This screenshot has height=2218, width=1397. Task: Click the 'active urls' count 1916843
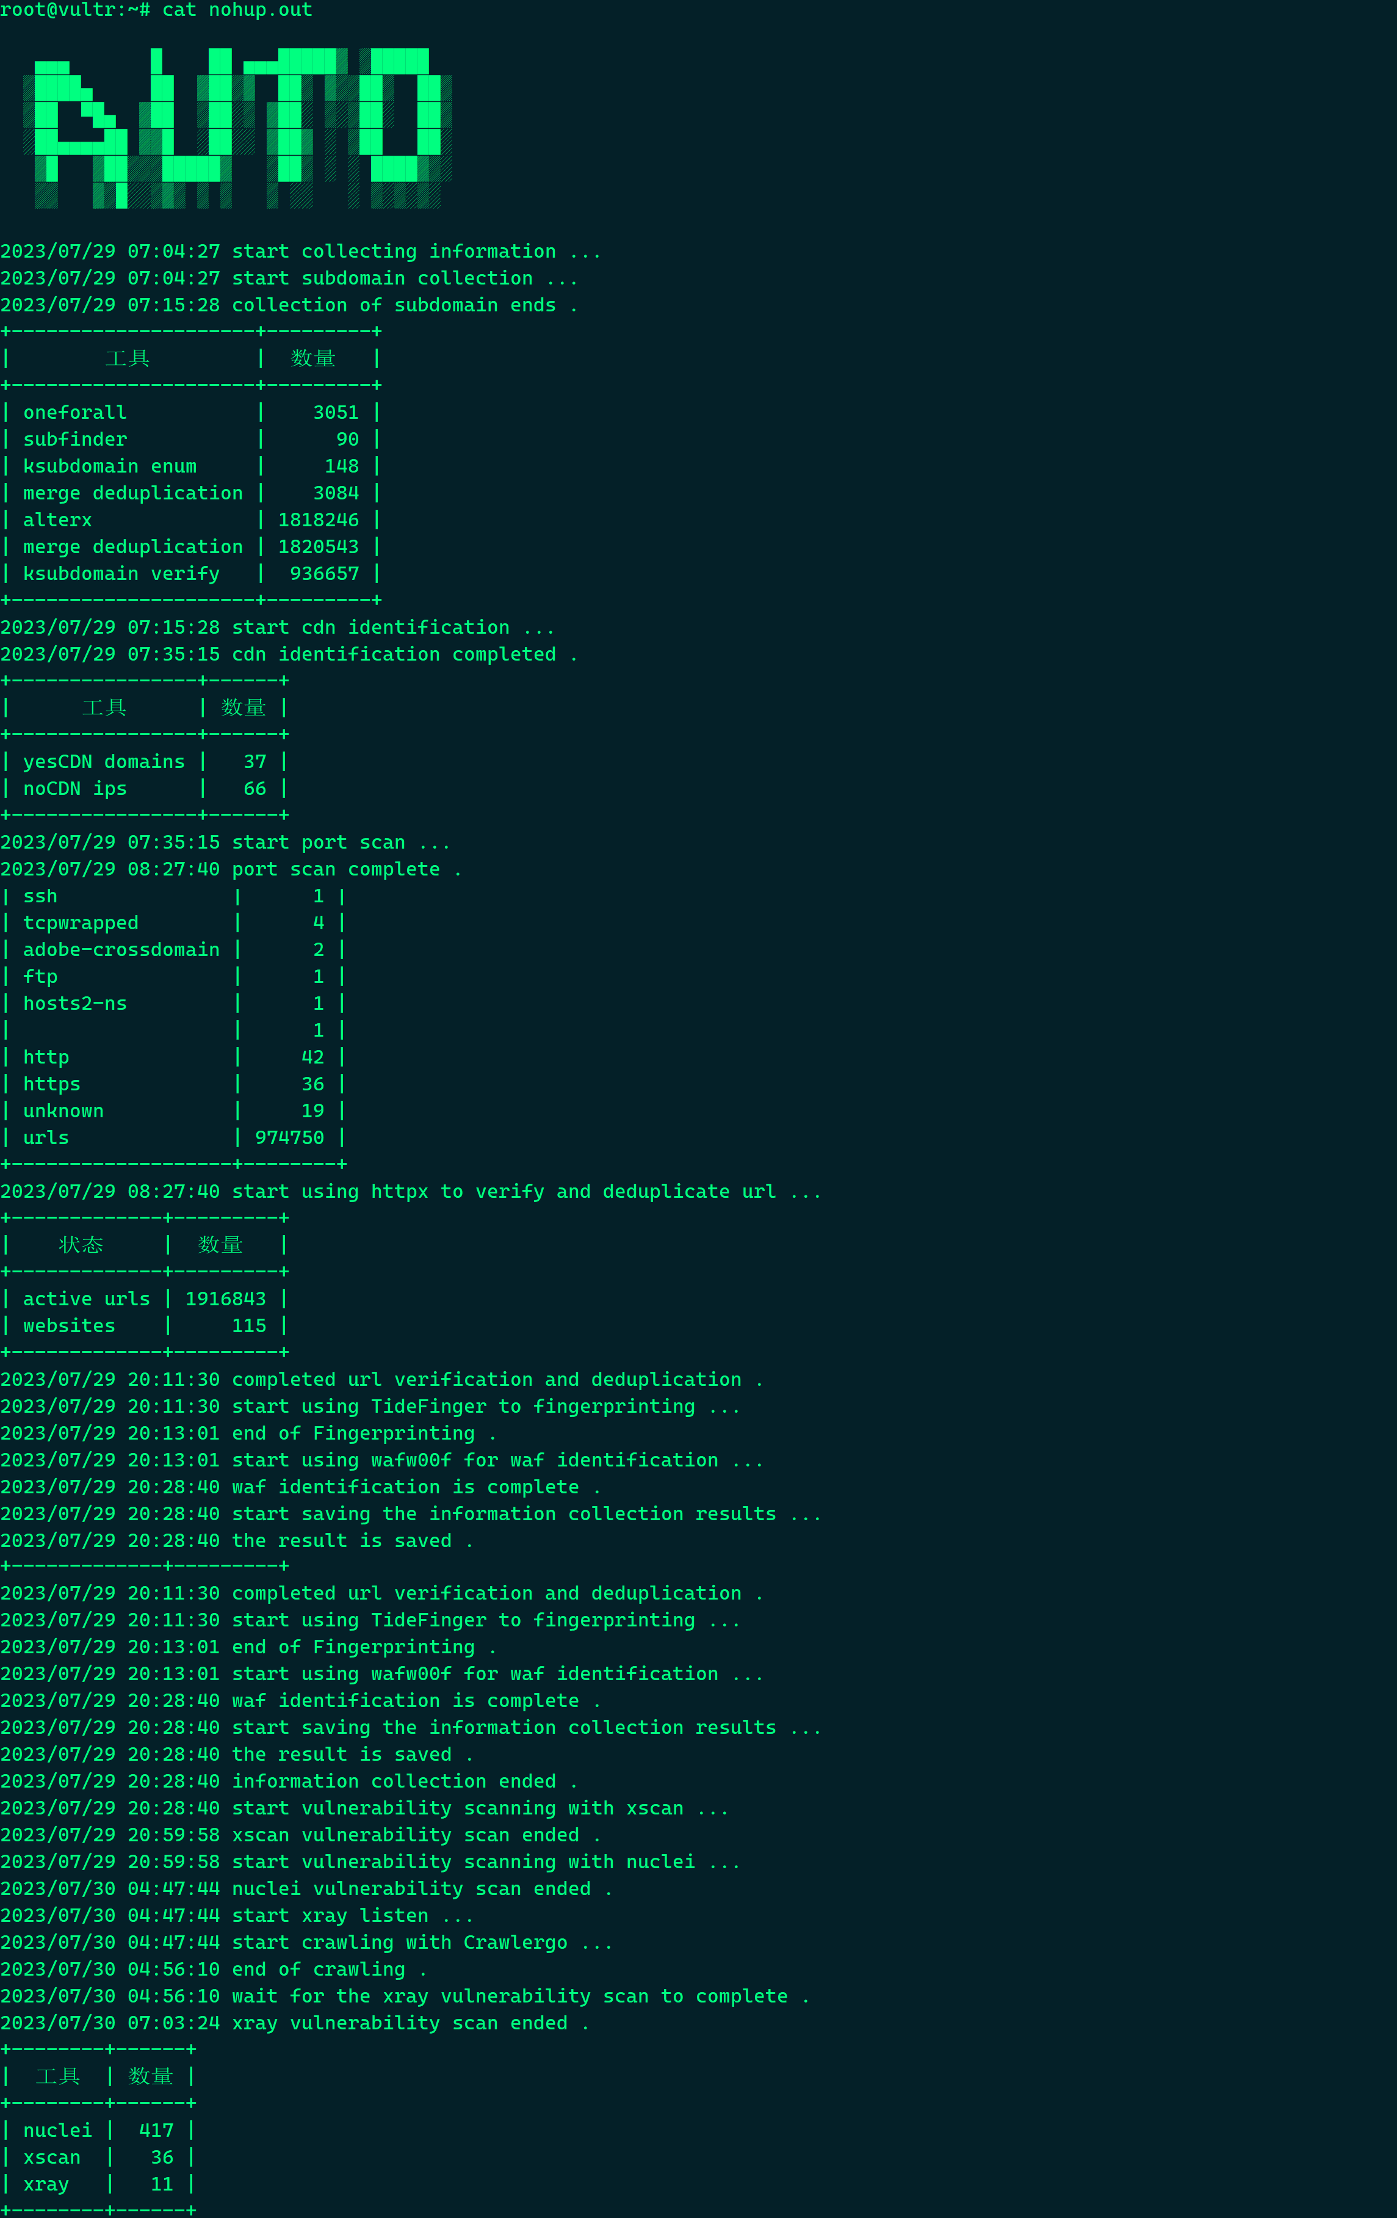[x=226, y=1299]
